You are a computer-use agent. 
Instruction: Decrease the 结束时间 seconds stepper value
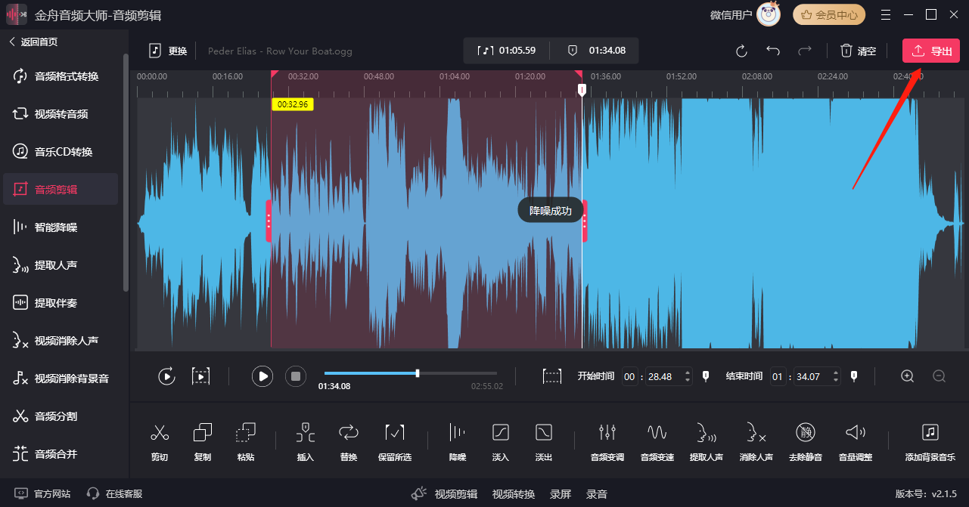point(835,380)
